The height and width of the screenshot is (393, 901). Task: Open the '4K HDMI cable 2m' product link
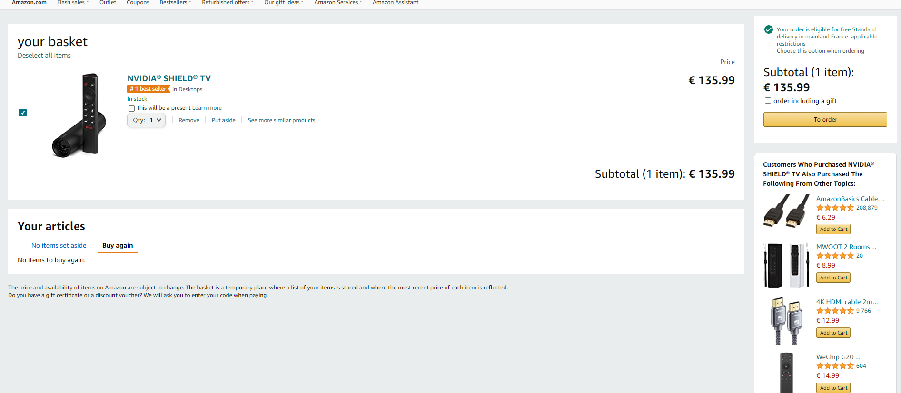coord(847,302)
